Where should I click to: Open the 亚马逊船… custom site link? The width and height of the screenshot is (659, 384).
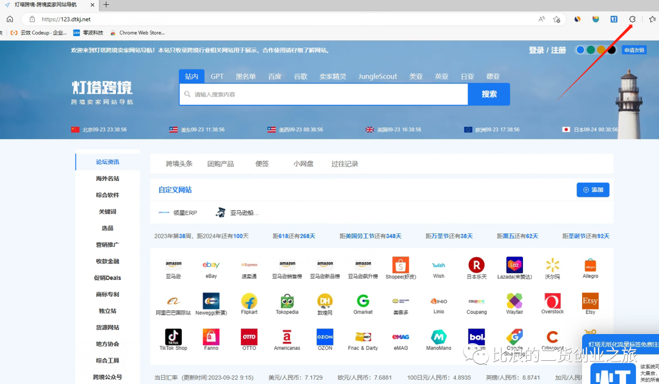237,213
